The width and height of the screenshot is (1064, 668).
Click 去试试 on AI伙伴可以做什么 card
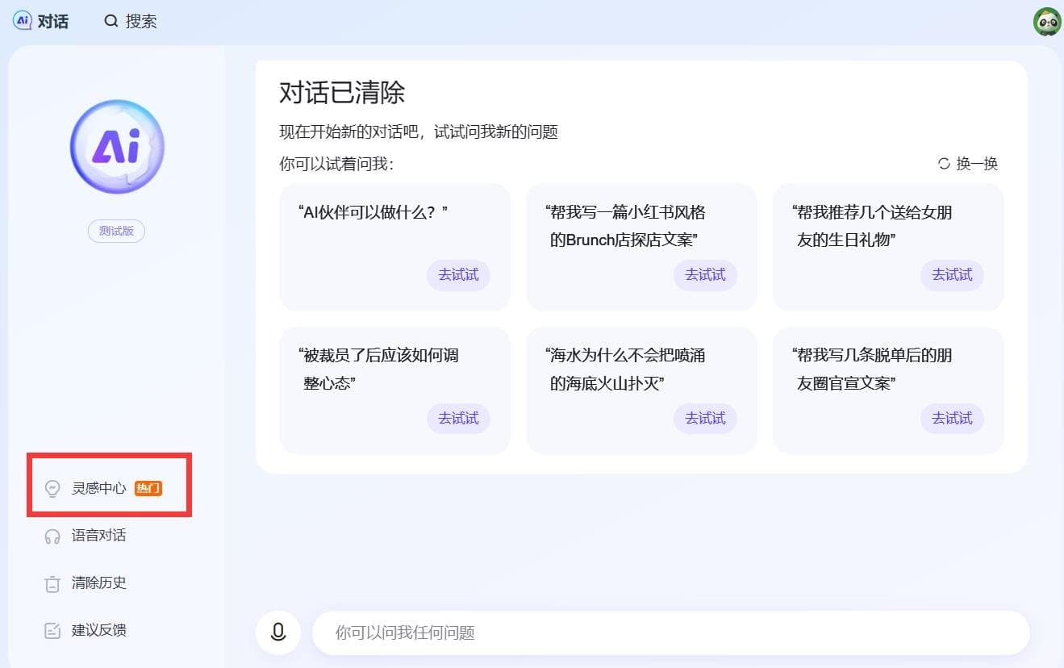(458, 275)
